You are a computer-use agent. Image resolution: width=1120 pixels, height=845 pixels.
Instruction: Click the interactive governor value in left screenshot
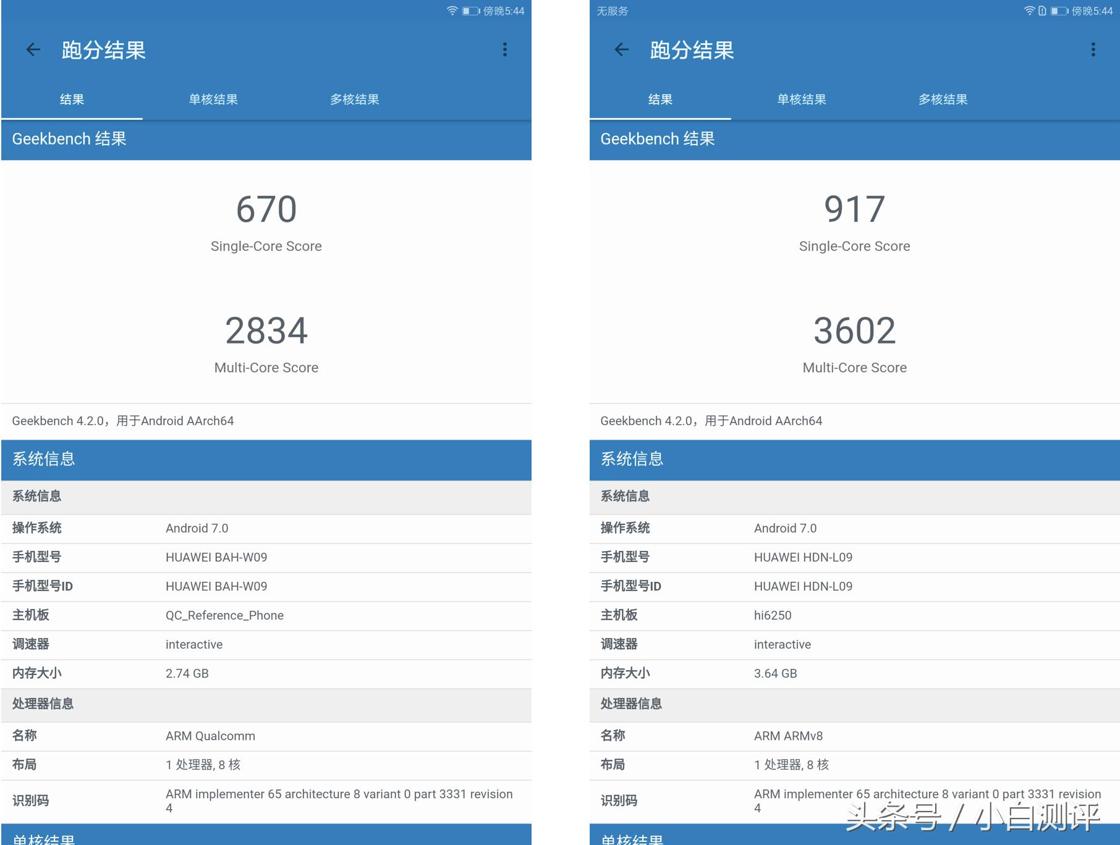tap(194, 644)
